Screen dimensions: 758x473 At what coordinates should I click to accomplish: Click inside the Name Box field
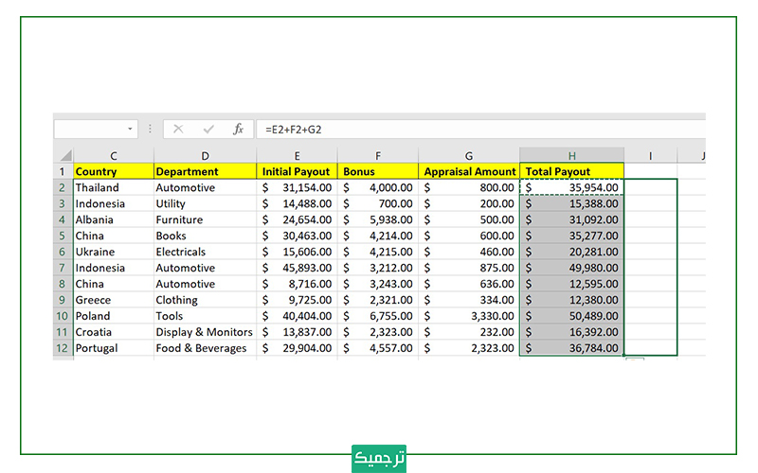coord(88,129)
